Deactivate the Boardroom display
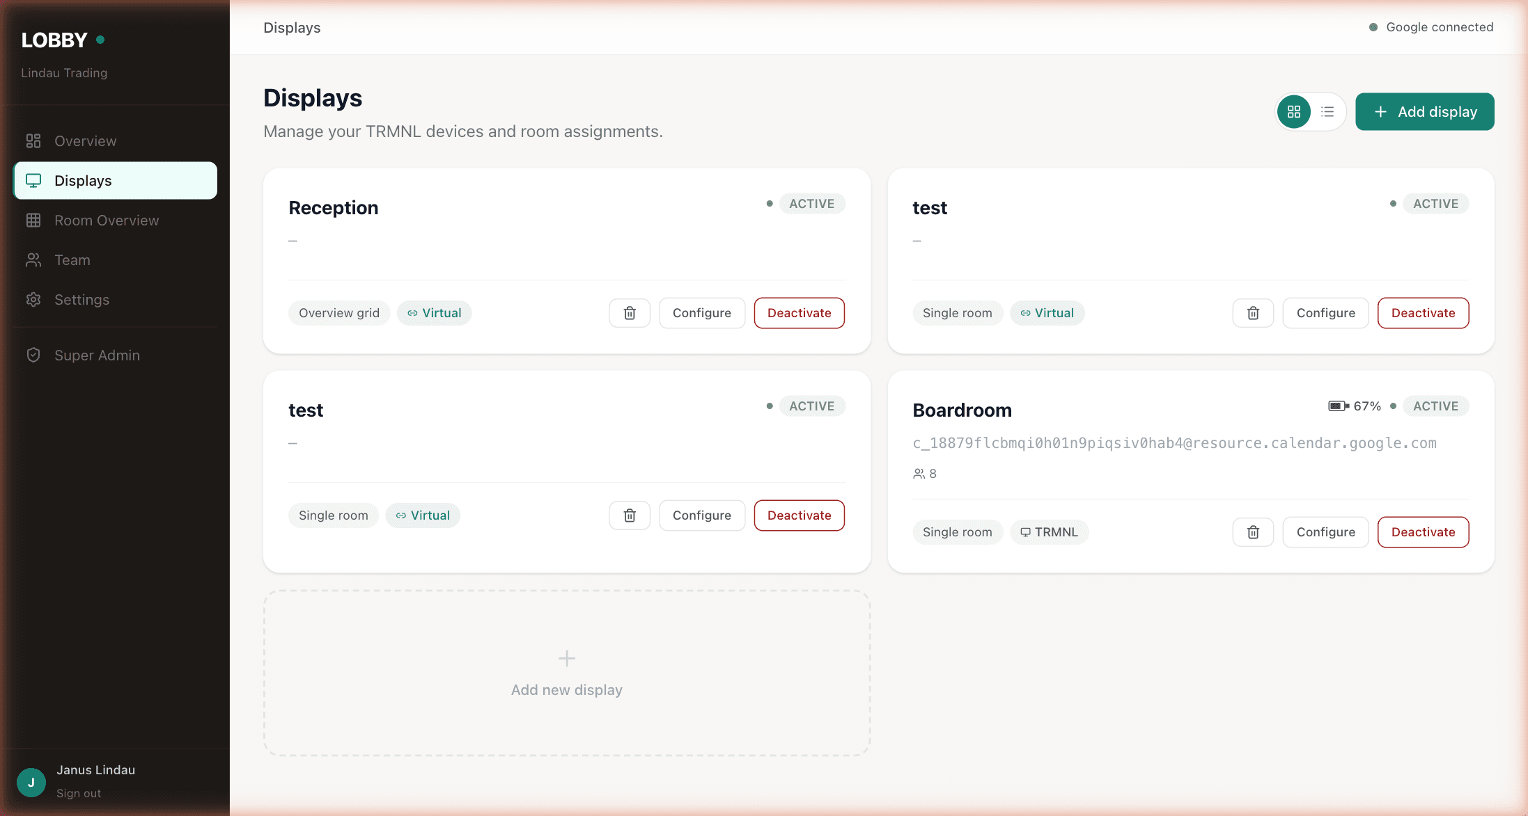 (1423, 532)
